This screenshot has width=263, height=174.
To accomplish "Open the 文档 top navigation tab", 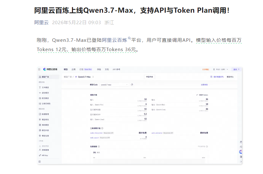I will tap(107, 69).
